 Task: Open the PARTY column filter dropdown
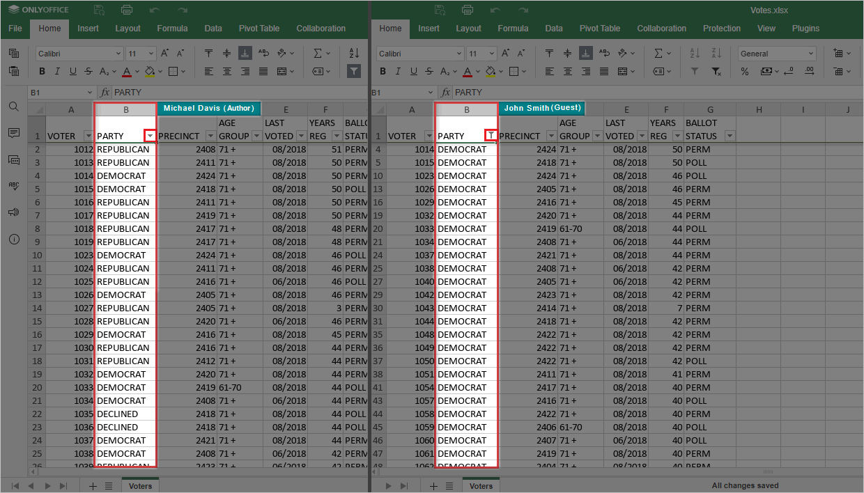pos(149,136)
